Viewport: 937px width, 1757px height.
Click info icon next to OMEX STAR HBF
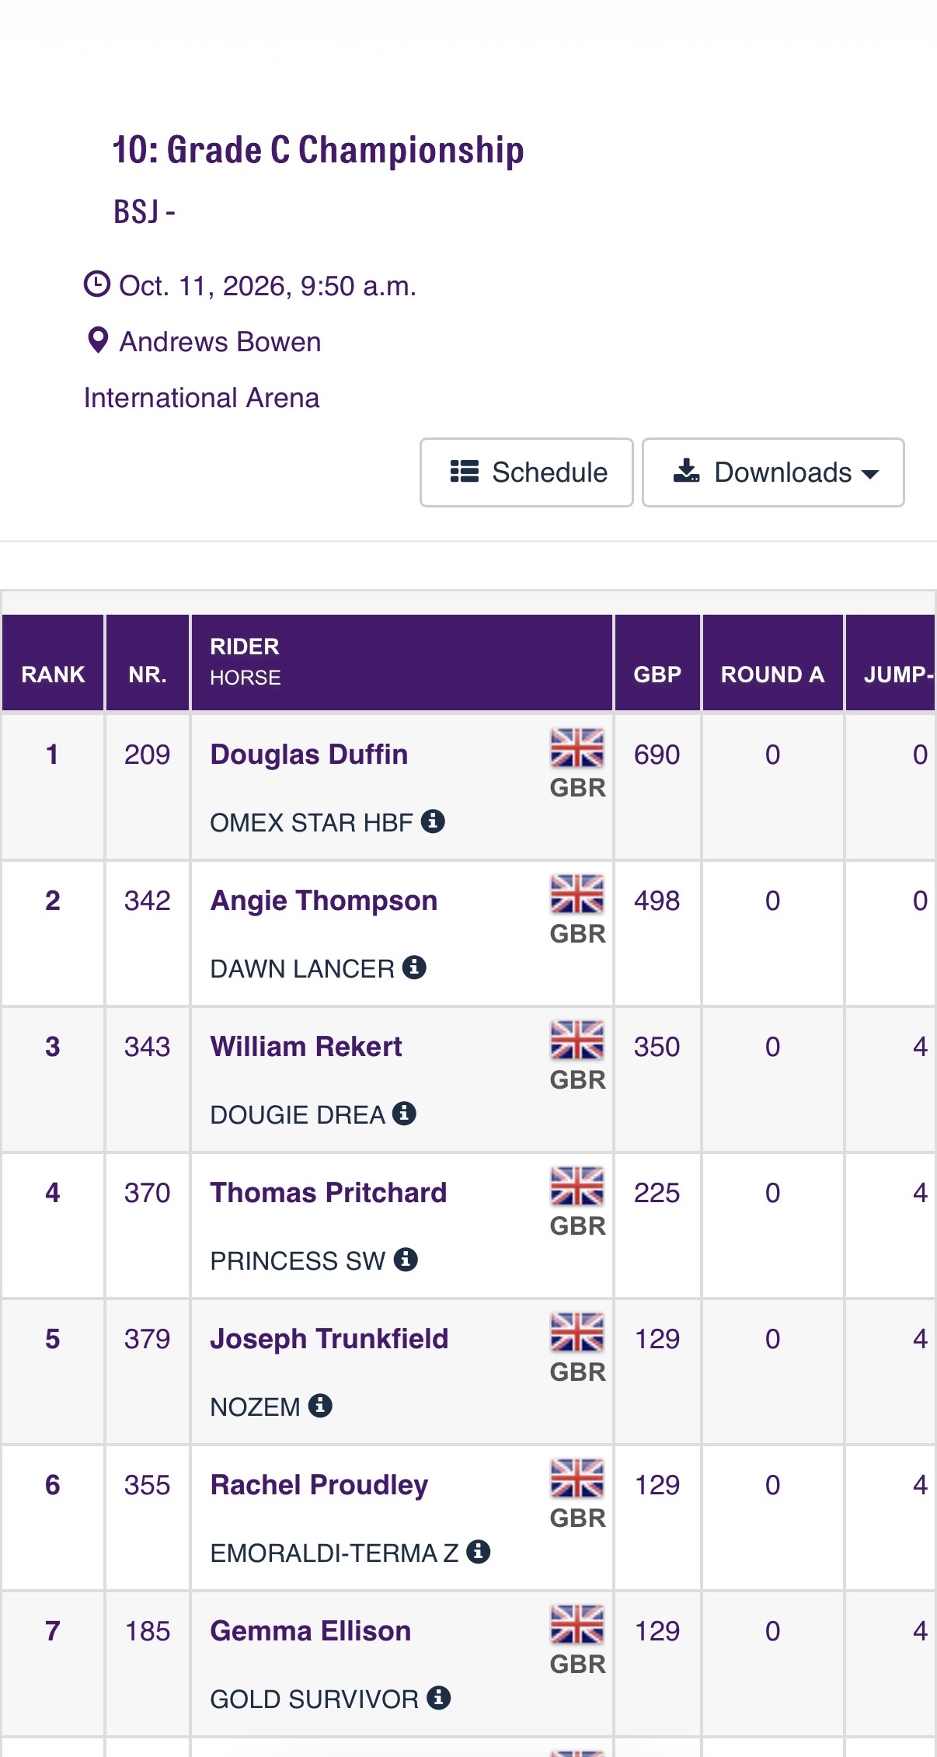coord(433,821)
